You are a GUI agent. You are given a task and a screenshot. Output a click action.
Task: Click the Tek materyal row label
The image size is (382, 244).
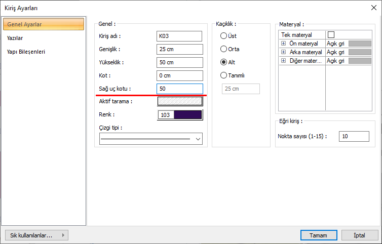(296, 35)
